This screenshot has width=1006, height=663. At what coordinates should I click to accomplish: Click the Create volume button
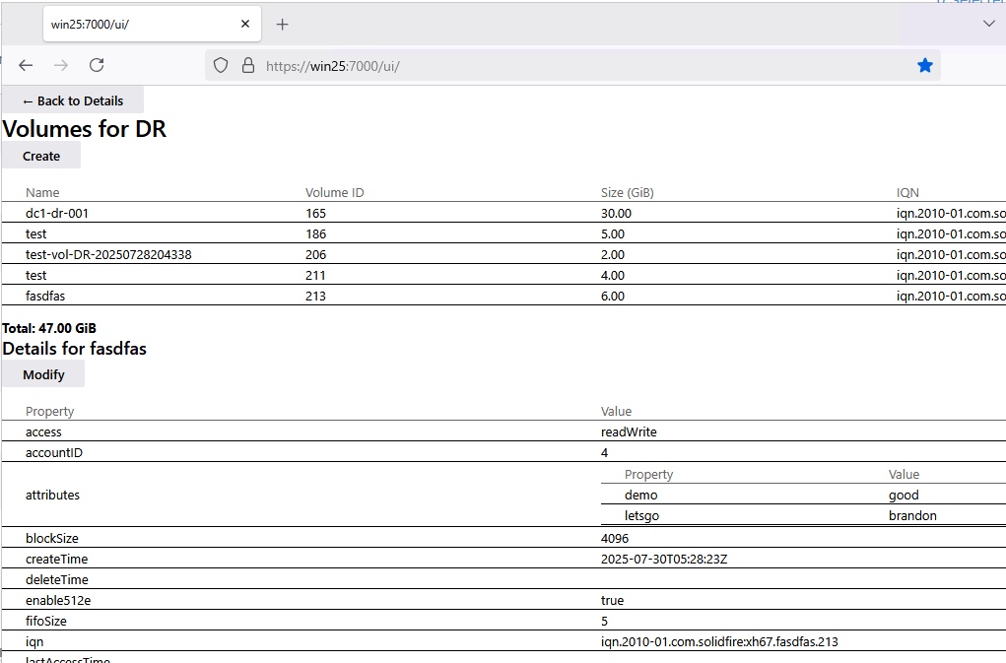tap(41, 156)
